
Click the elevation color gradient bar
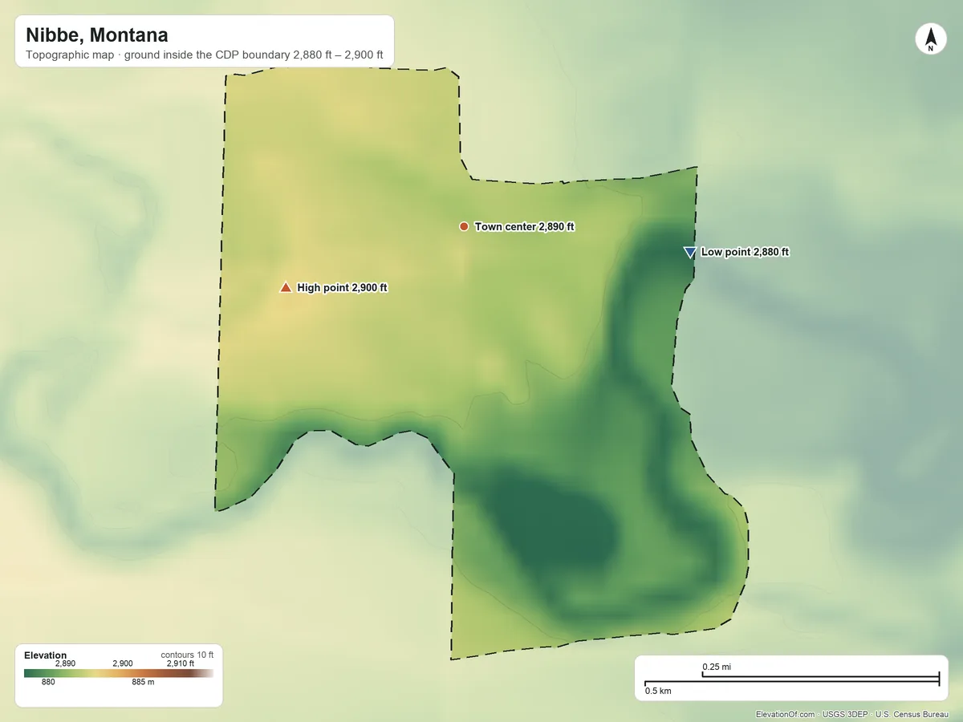click(x=119, y=674)
